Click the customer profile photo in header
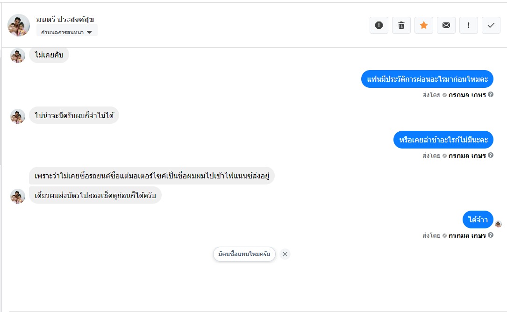This screenshot has width=507, height=312. pos(19,25)
